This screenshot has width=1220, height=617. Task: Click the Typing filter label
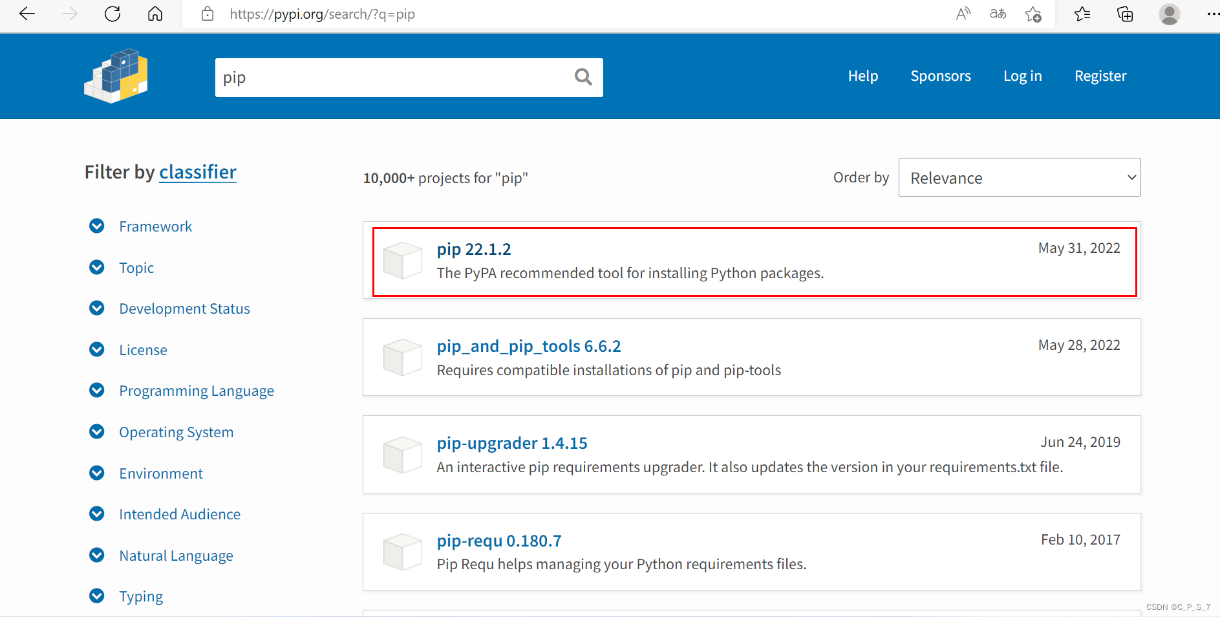[x=141, y=596]
